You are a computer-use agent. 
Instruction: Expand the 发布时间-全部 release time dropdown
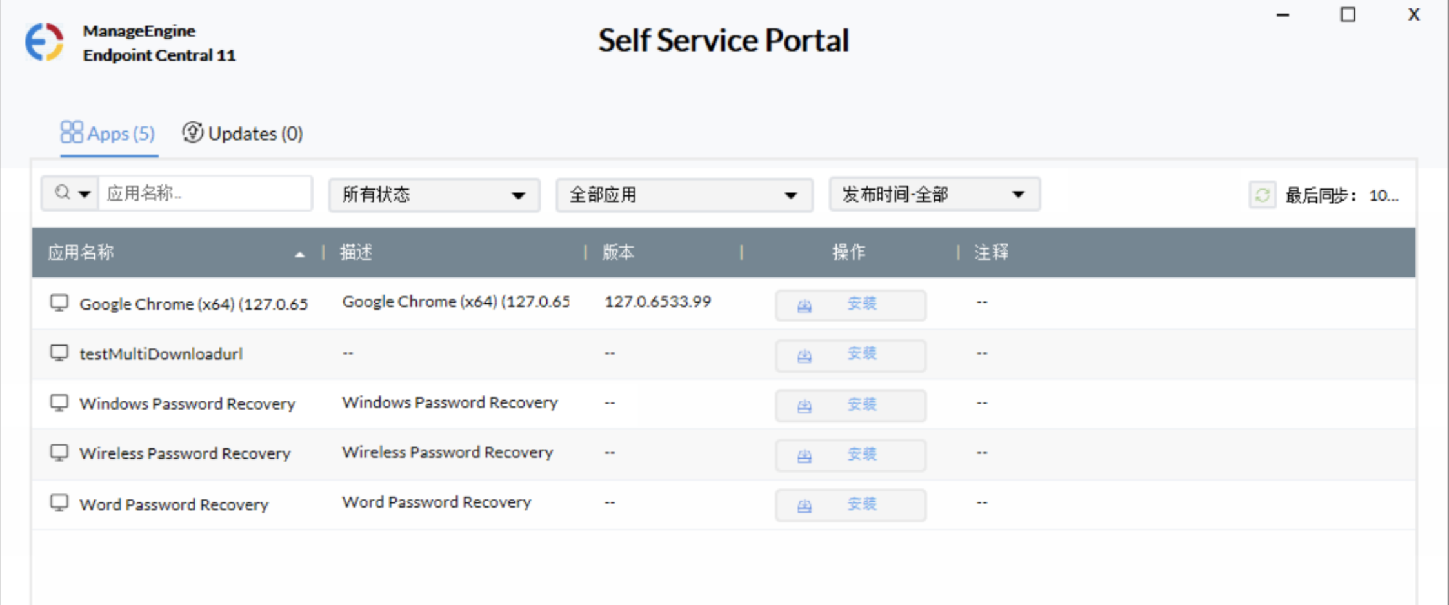pos(934,194)
